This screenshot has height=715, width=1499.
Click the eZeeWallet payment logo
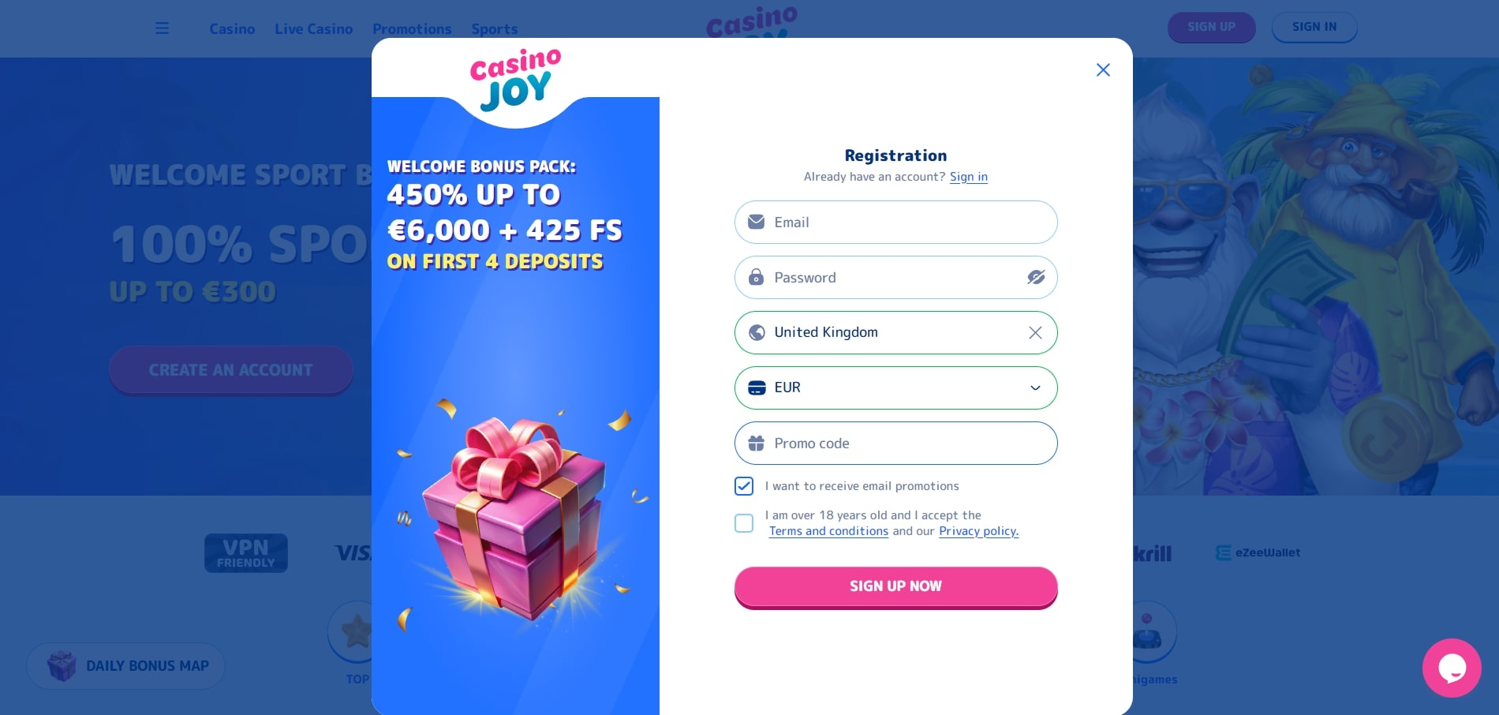(x=1258, y=553)
